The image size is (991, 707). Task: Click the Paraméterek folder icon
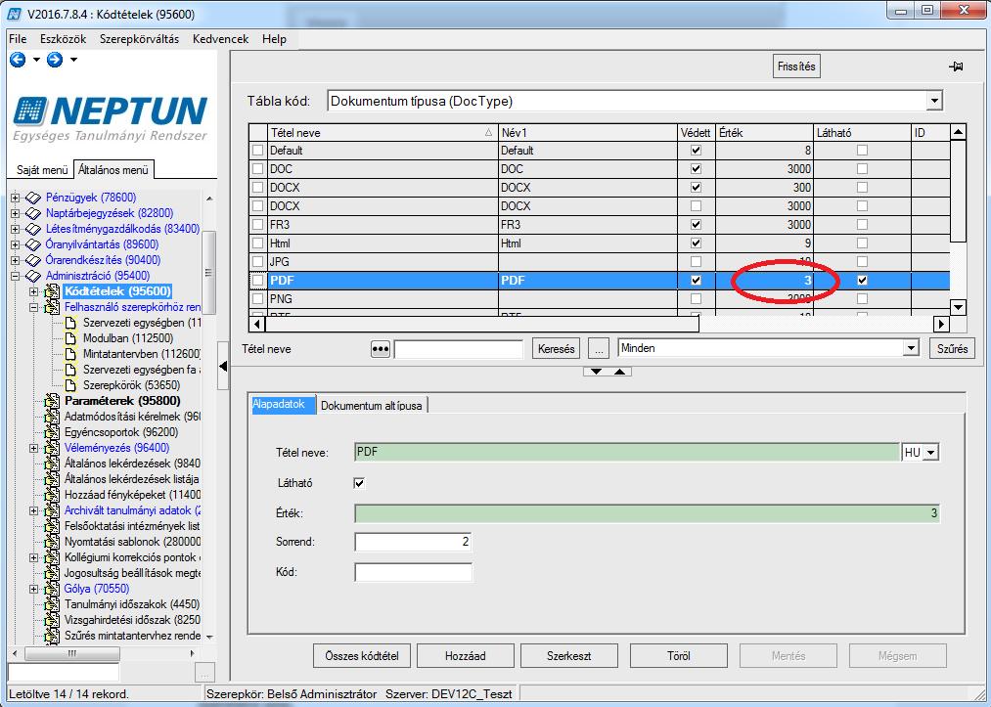pyautogui.click(x=52, y=401)
